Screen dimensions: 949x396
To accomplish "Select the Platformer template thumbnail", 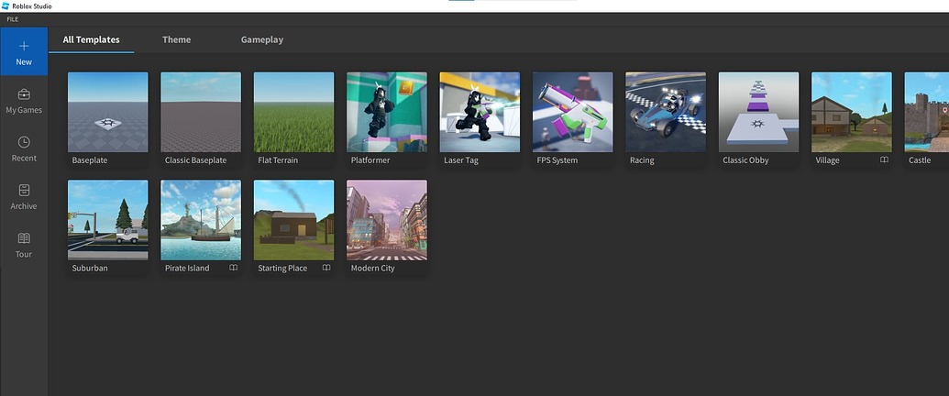I will point(387,112).
